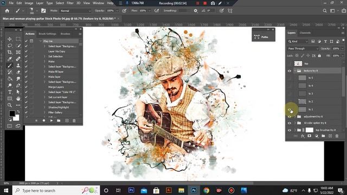The width and height of the screenshot is (347, 195).
Task: Create new adjustment layer icon
Action: [317, 136]
